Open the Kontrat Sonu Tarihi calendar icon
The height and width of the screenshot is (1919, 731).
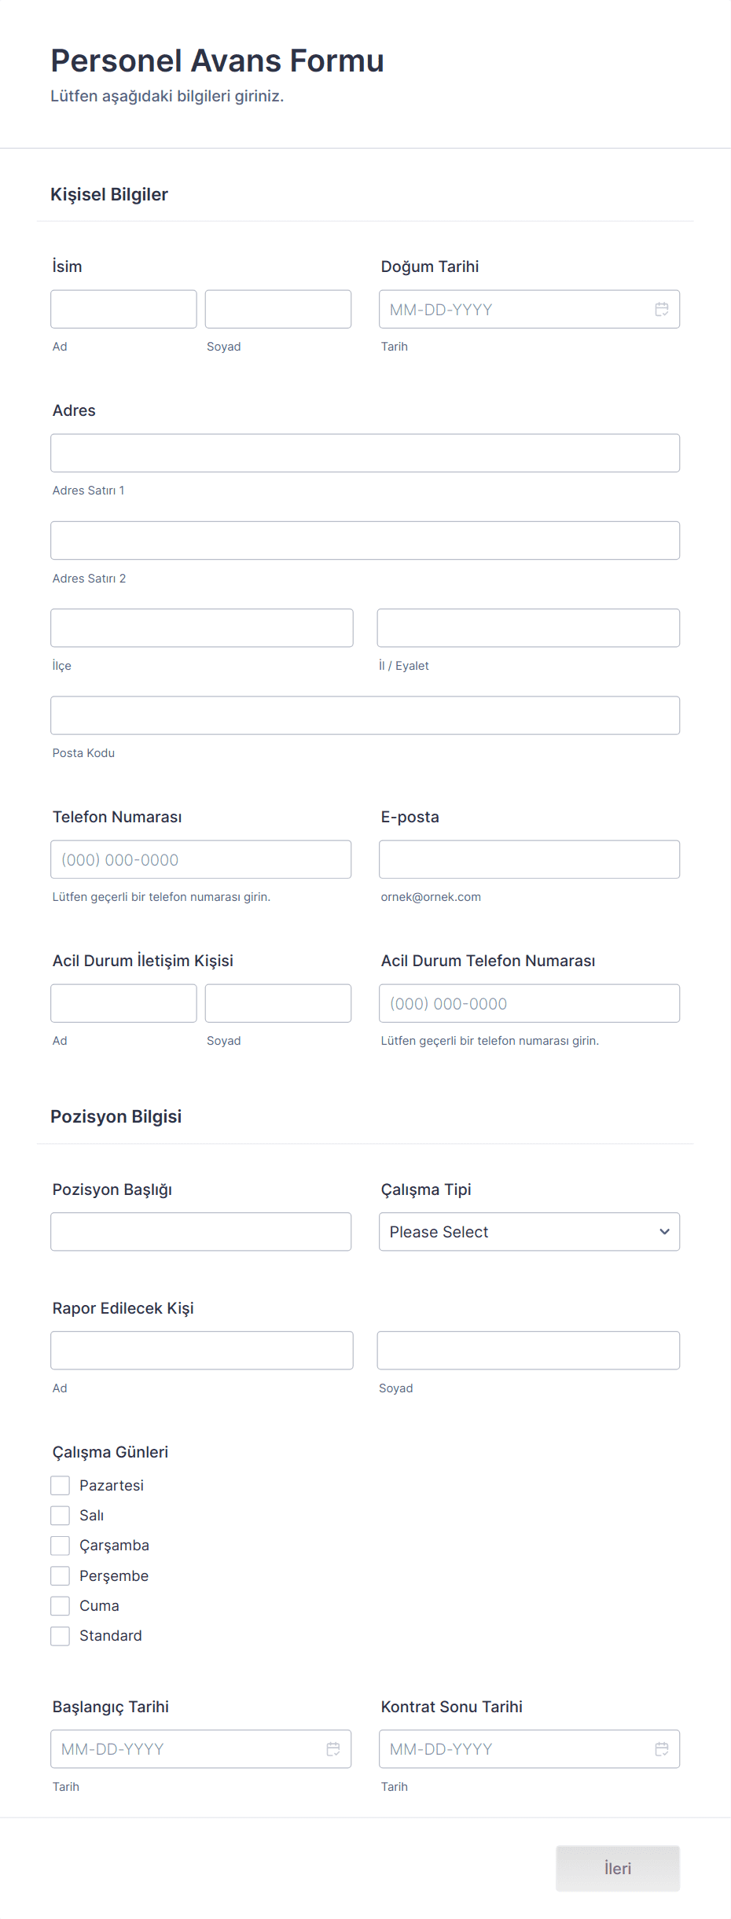tap(662, 1750)
